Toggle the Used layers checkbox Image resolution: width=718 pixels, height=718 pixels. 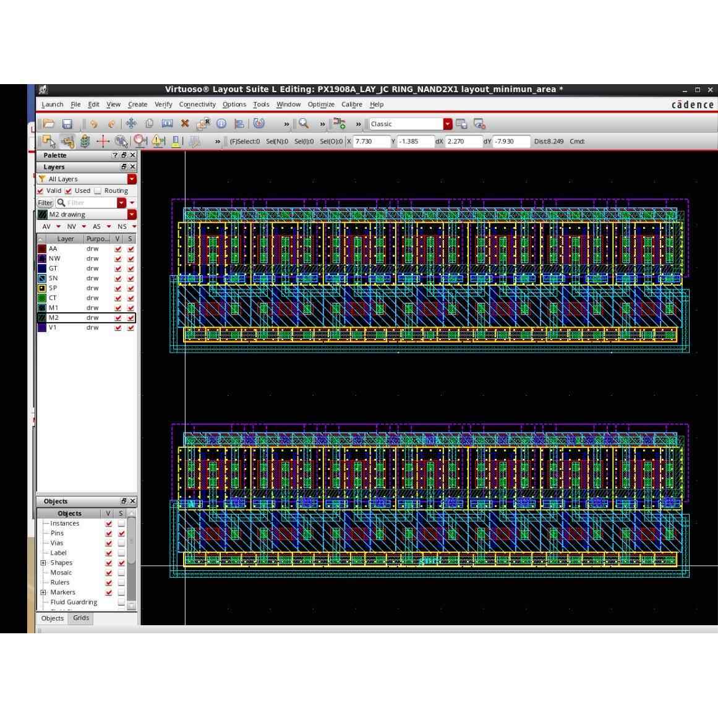pos(69,190)
